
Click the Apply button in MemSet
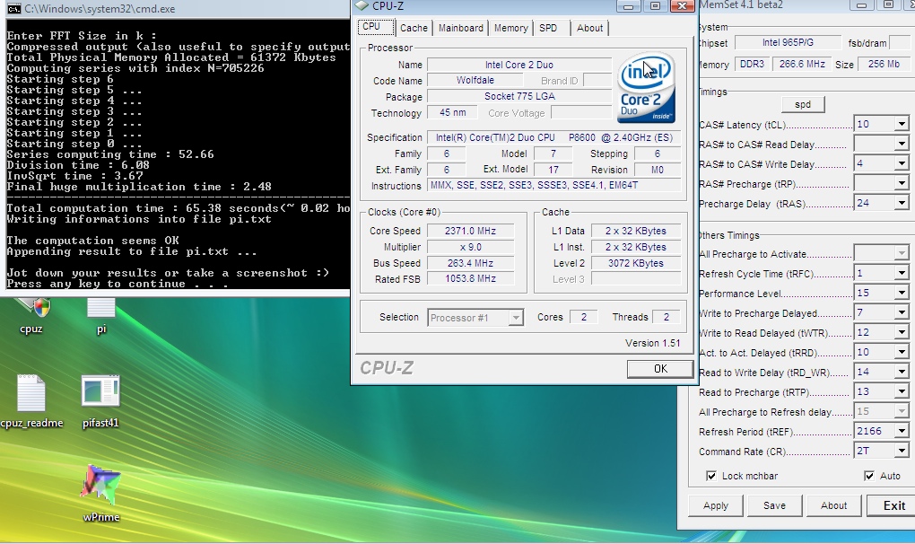coord(716,505)
